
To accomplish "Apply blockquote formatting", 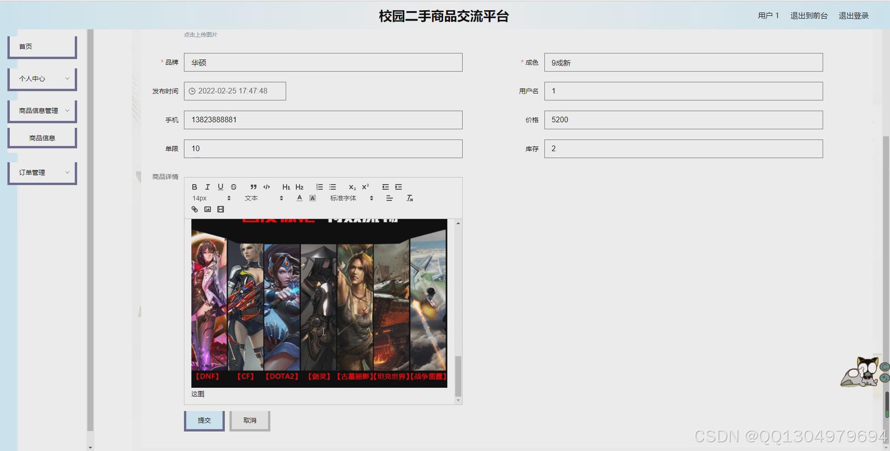I will pyautogui.click(x=253, y=187).
